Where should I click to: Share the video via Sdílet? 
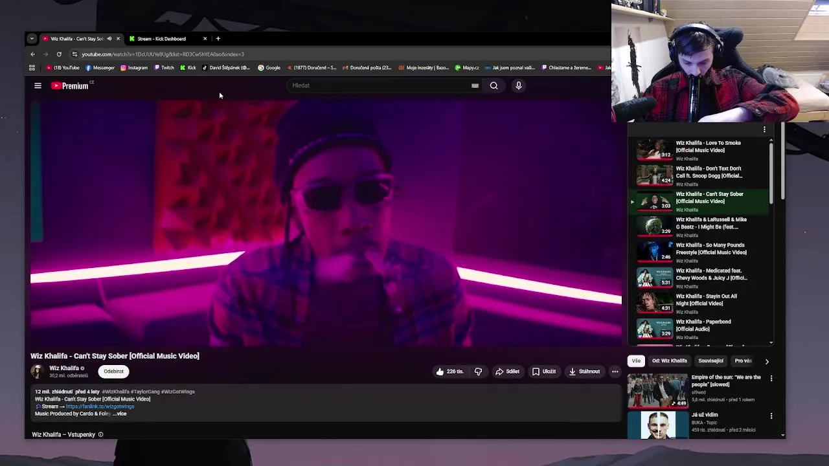[507, 372]
